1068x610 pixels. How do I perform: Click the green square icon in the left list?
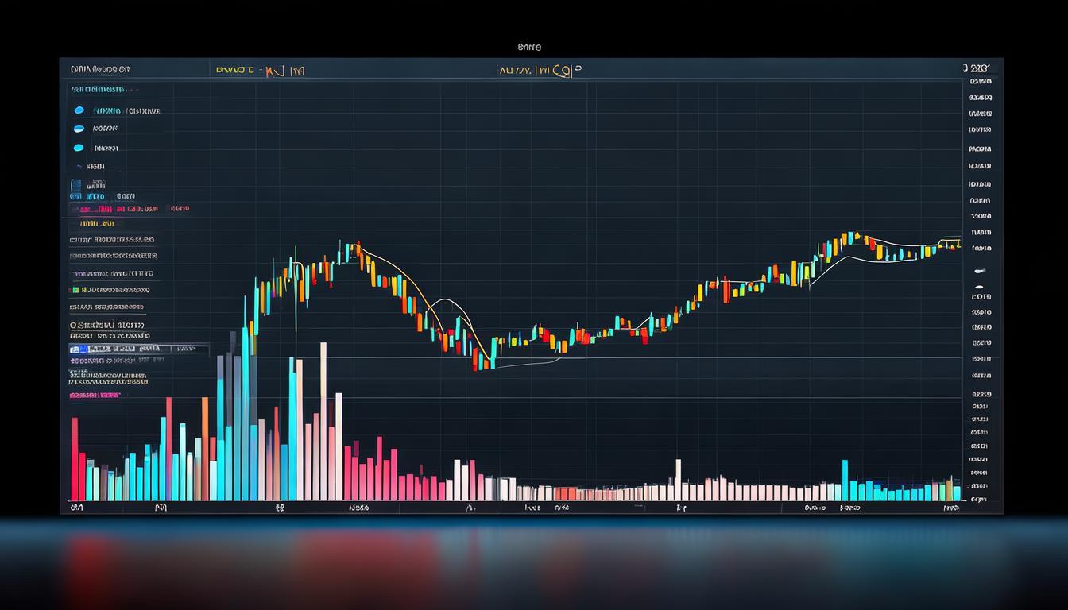point(73,291)
